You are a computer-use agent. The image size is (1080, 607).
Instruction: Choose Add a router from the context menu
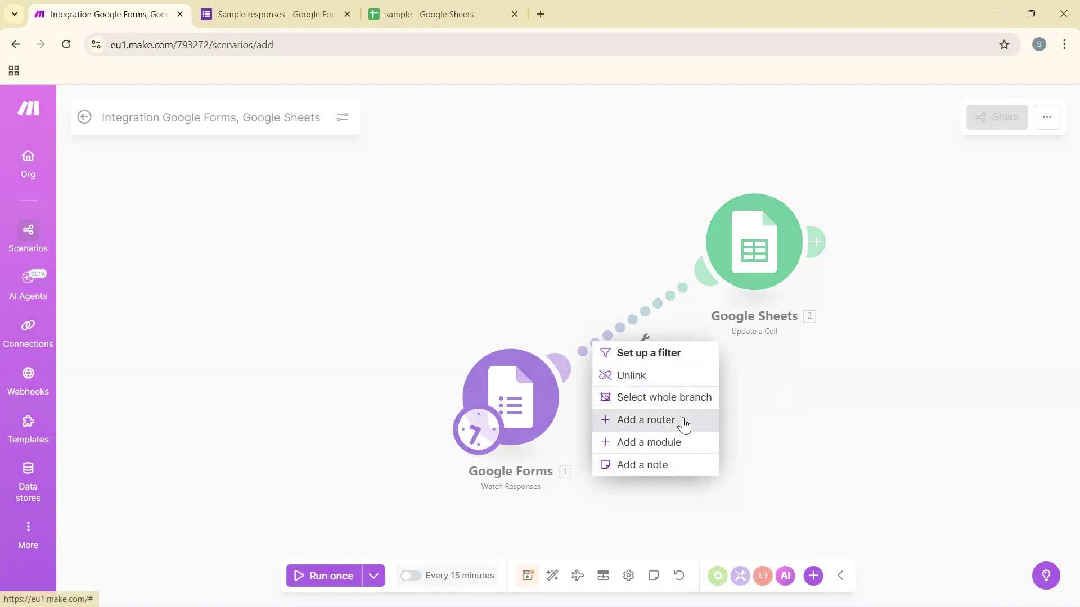(646, 419)
